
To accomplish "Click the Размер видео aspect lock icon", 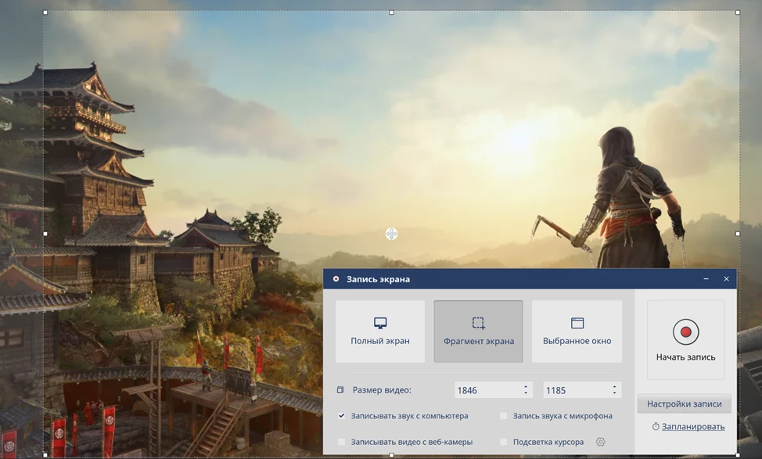I will [340, 389].
